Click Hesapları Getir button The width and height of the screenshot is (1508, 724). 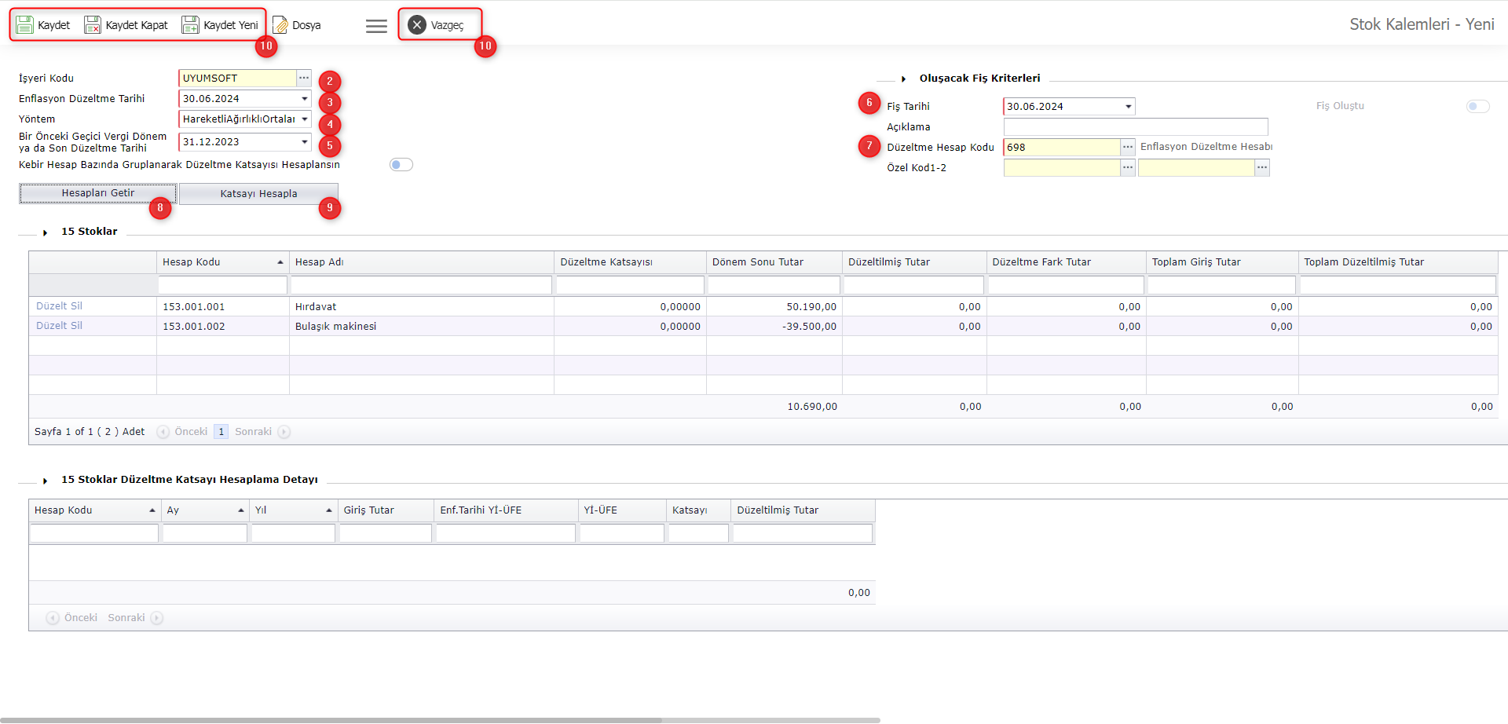point(98,193)
